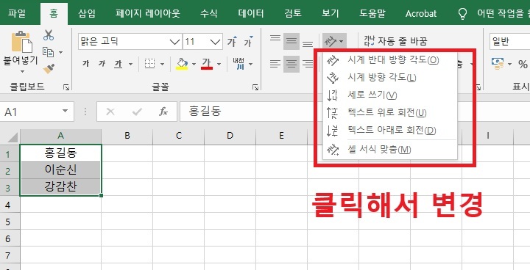Click the wrap text (자동 줄 바꿈) button
530x270 pixels.
pyautogui.click(x=395, y=42)
